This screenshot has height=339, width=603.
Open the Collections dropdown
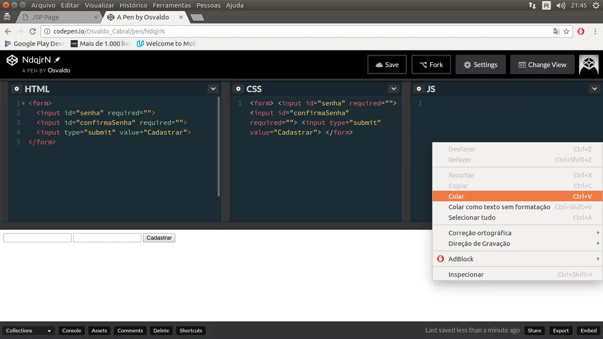[x=29, y=331]
